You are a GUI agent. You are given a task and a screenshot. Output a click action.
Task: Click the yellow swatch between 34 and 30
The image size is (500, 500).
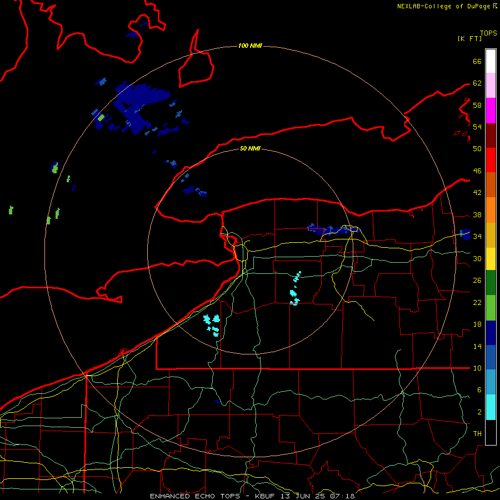491,258
